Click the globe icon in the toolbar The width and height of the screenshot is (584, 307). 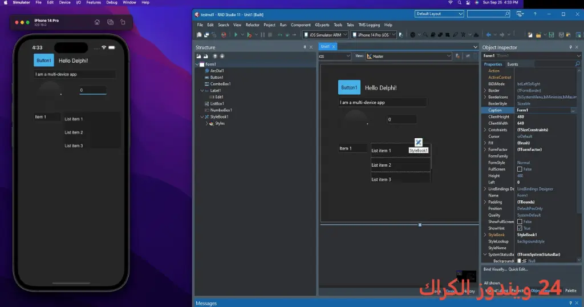[412, 35]
